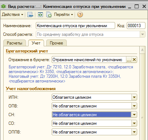Click the highlighted СН field value
Screen dimensions: 148x140
(92, 115)
